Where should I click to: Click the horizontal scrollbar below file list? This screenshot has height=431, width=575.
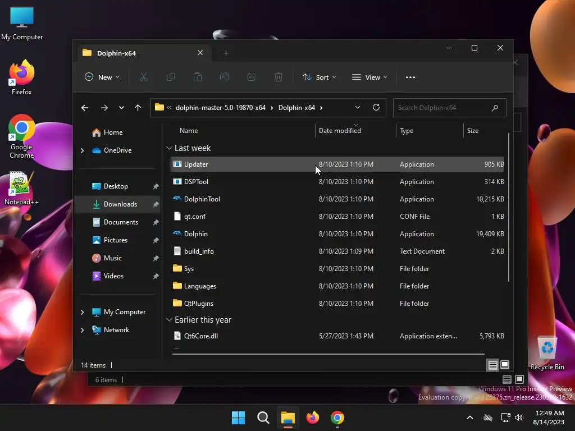click(x=328, y=354)
